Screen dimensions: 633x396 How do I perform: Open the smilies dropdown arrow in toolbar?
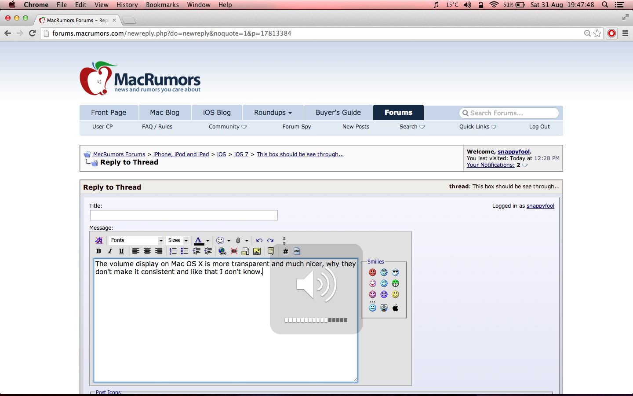pos(229,241)
